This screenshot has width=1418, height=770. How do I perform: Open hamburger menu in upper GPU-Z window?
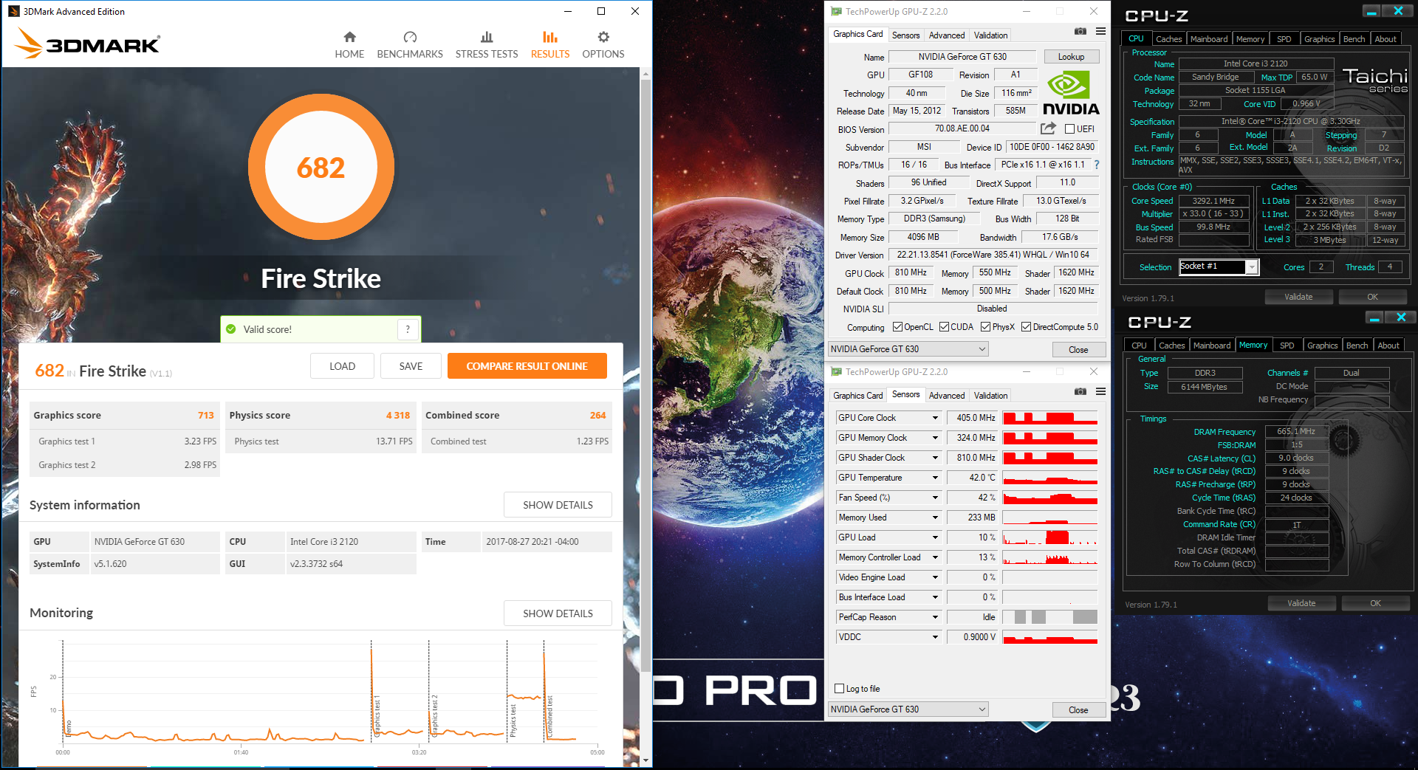(1100, 32)
